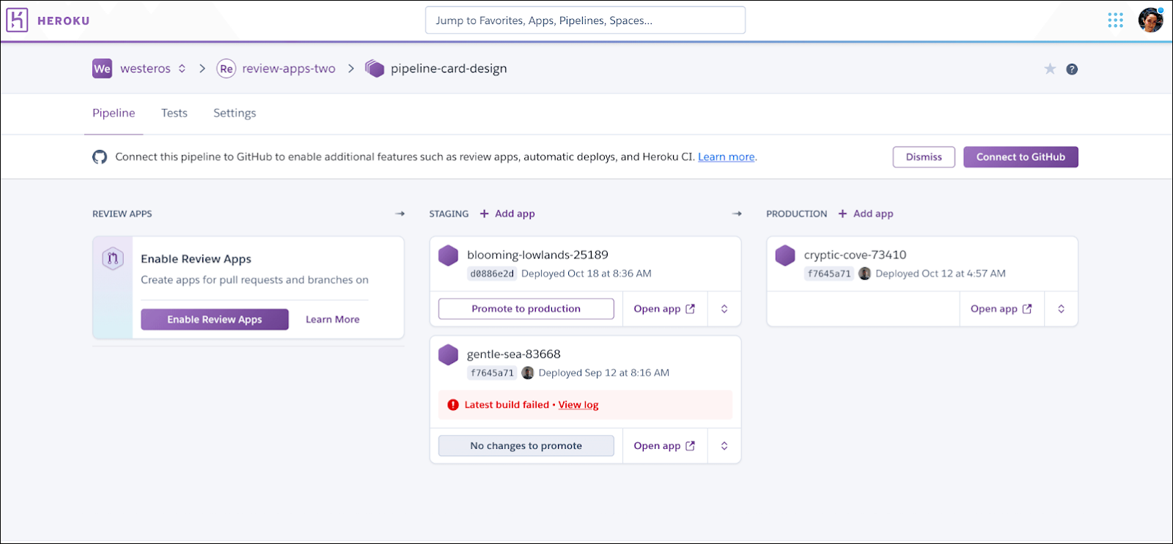This screenshot has width=1173, height=544.
Task: Click No changes to promote button
Action: pyautogui.click(x=526, y=446)
